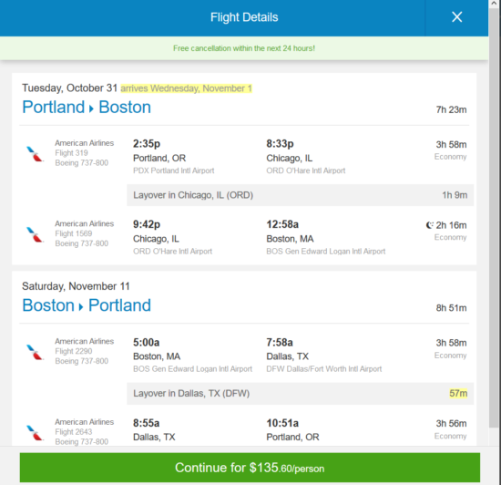The width and height of the screenshot is (501, 485).
Task: Select the Layover in Chicago, IL row
Action: click(300, 195)
